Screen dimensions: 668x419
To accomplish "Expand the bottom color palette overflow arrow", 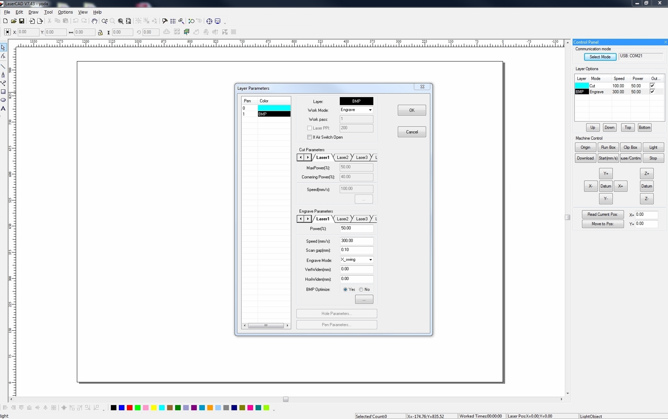I will [274, 410].
